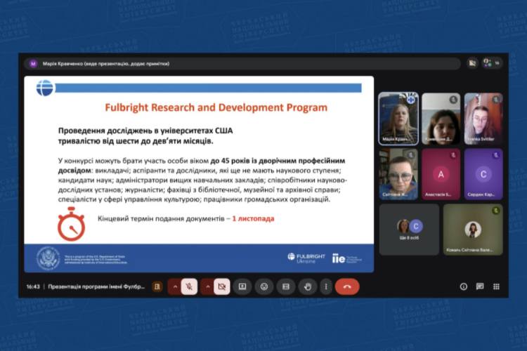The width and height of the screenshot is (527, 351).
Task: Open the chat with everyone panel
Action: (x=480, y=286)
